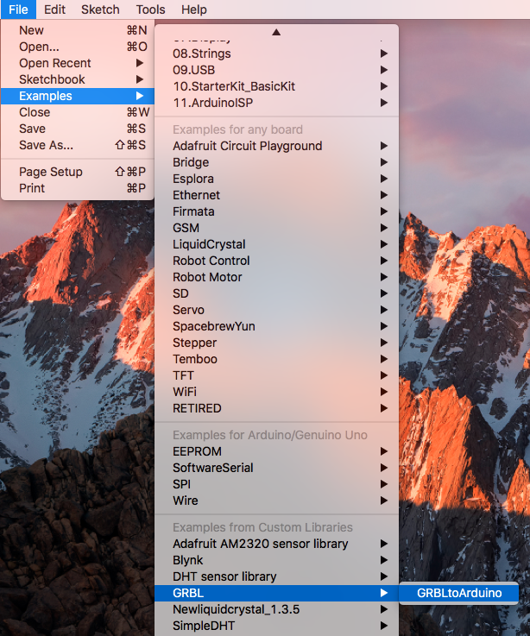Viewport: 530px width, 636px height.
Task: Open the Temboo examples submenu
Action: pos(276,359)
